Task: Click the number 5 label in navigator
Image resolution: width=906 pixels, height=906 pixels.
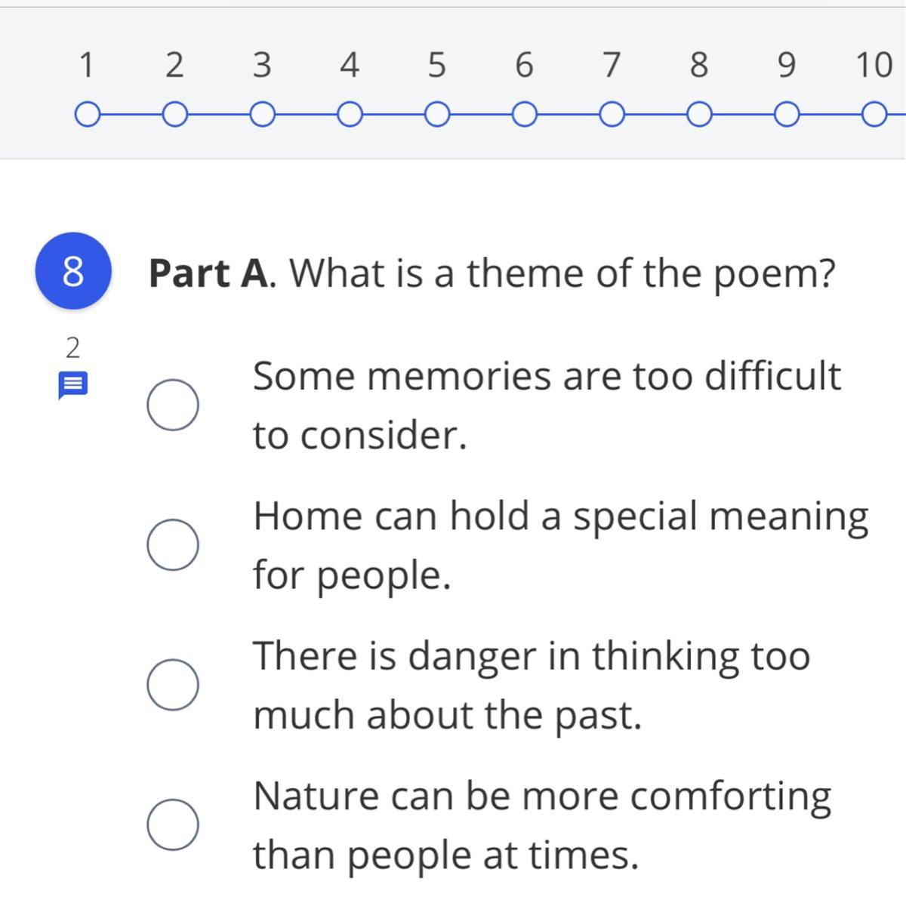Action: coord(436,66)
